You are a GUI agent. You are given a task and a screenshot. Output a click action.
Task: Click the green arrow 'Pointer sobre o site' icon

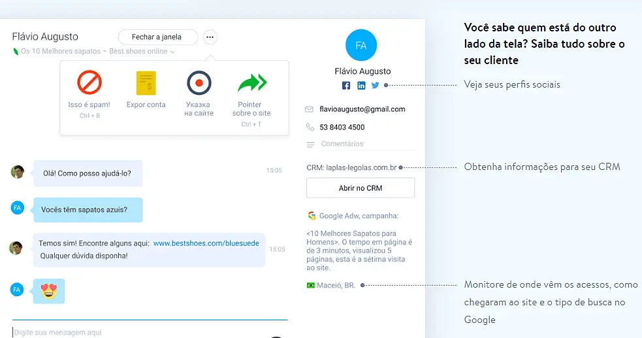pyautogui.click(x=251, y=83)
